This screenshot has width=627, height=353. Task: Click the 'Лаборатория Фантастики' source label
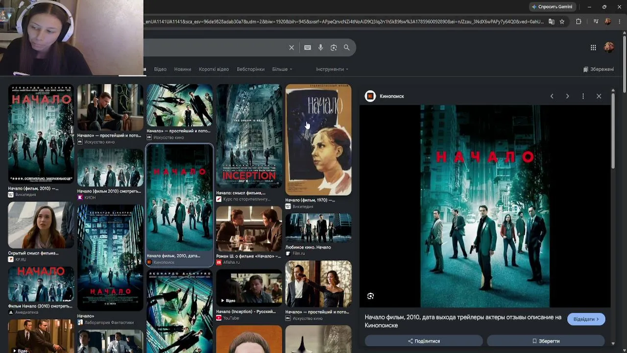tap(109, 323)
